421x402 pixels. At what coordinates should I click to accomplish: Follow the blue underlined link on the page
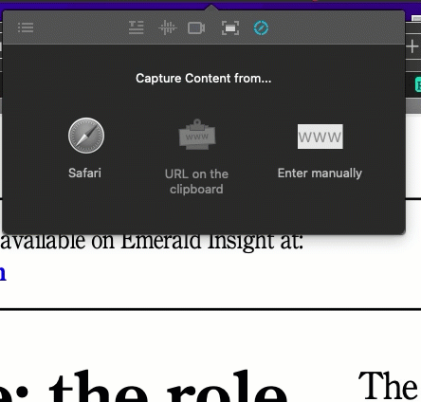point(3,273)
